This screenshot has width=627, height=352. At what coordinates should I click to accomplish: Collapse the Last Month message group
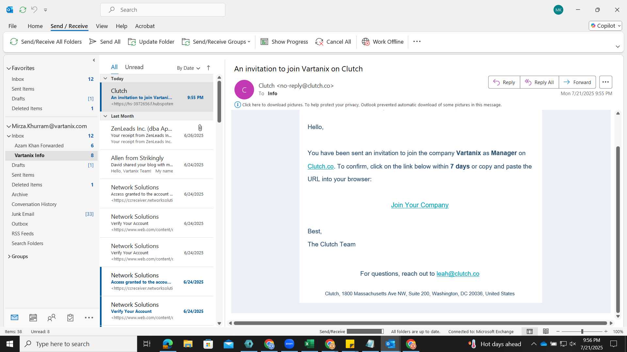105,116
